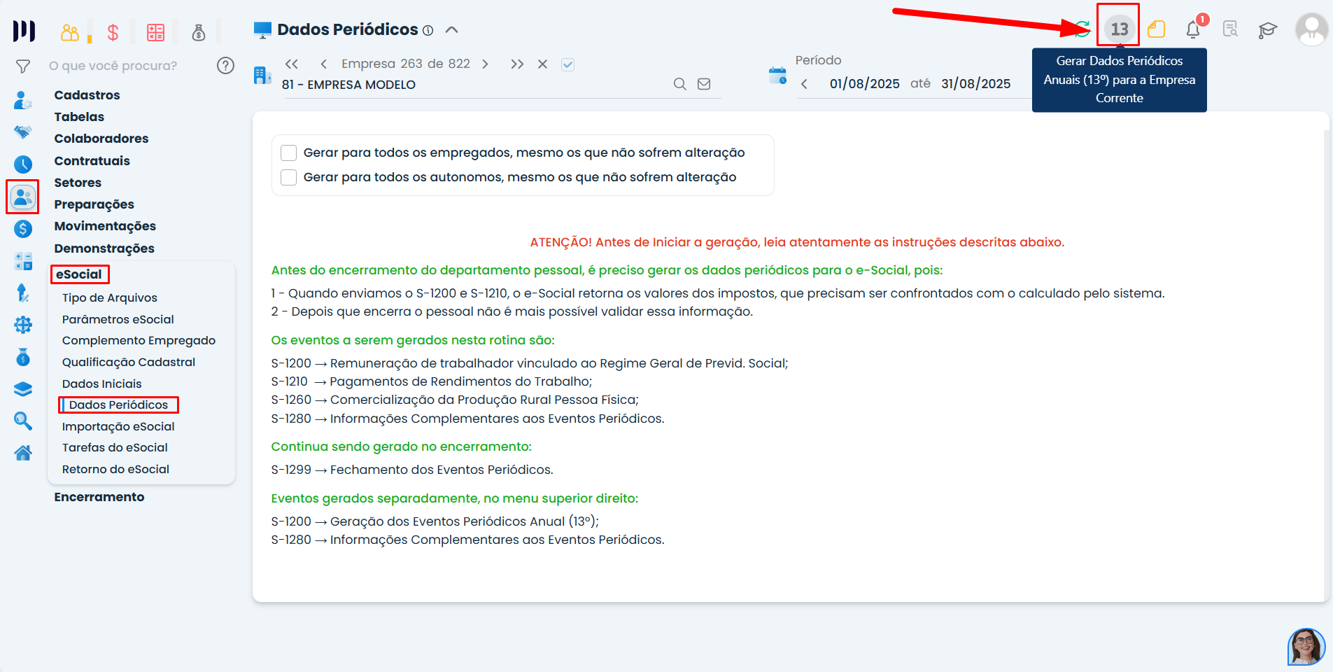Go to next company with right chevron

pyautogui.click(x=485, y=64)
